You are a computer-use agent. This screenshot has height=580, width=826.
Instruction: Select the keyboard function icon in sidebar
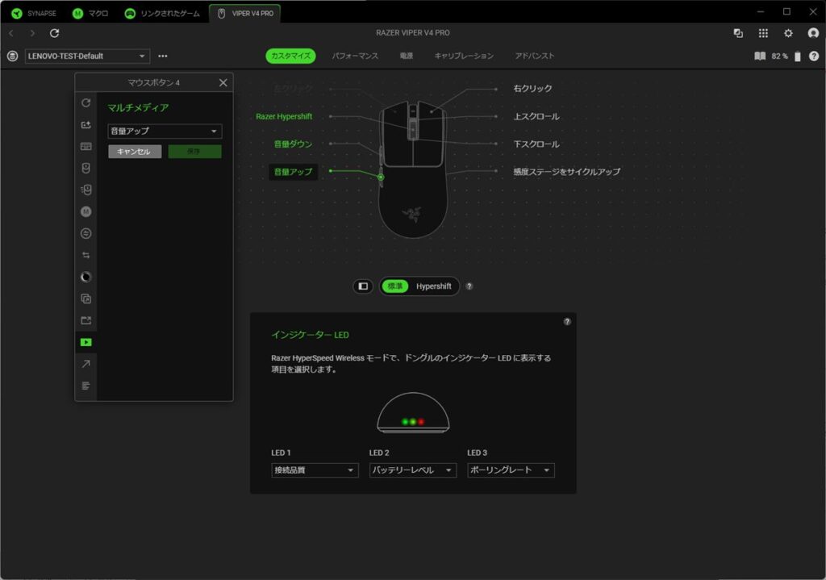point(86,146)
